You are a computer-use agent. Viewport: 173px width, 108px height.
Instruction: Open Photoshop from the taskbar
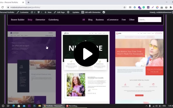click(x=34, y=106)
